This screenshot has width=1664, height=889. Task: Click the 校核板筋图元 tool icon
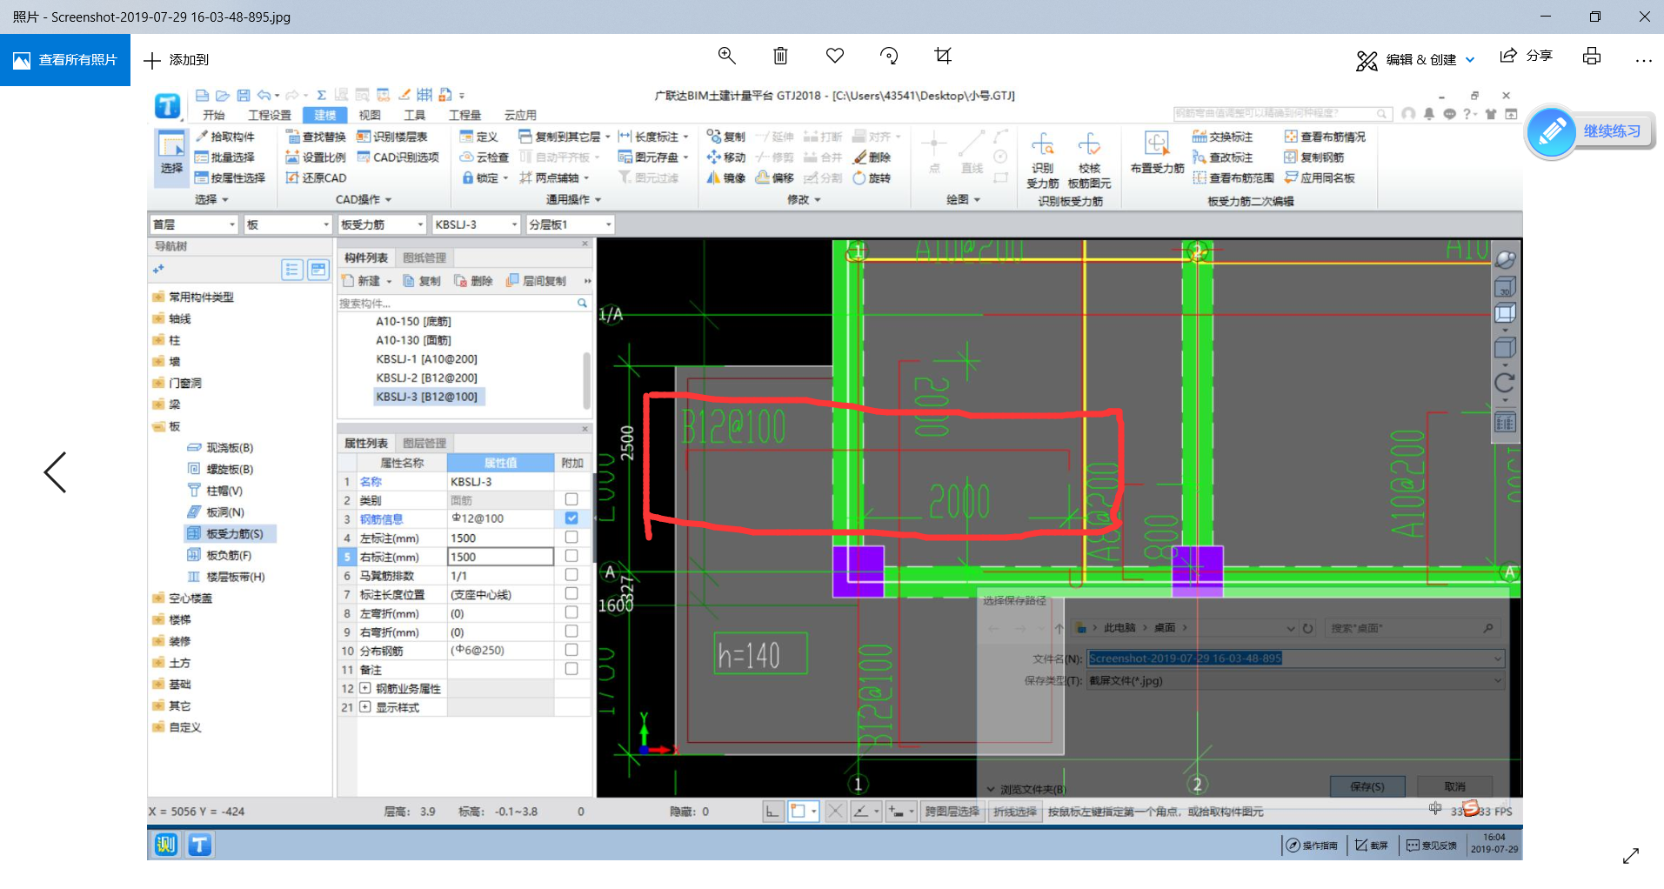(1089, 158)
